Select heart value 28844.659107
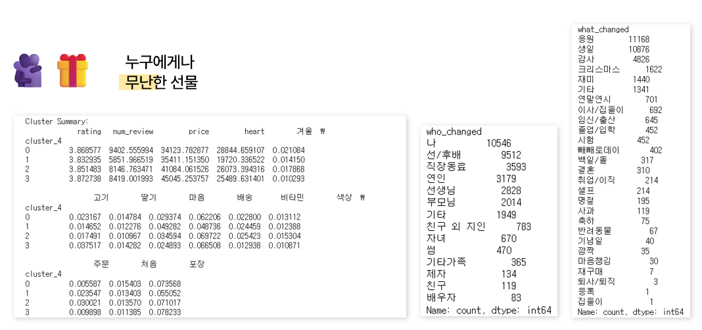The width and height of the screenshot is (702, 330). point(241,150)
